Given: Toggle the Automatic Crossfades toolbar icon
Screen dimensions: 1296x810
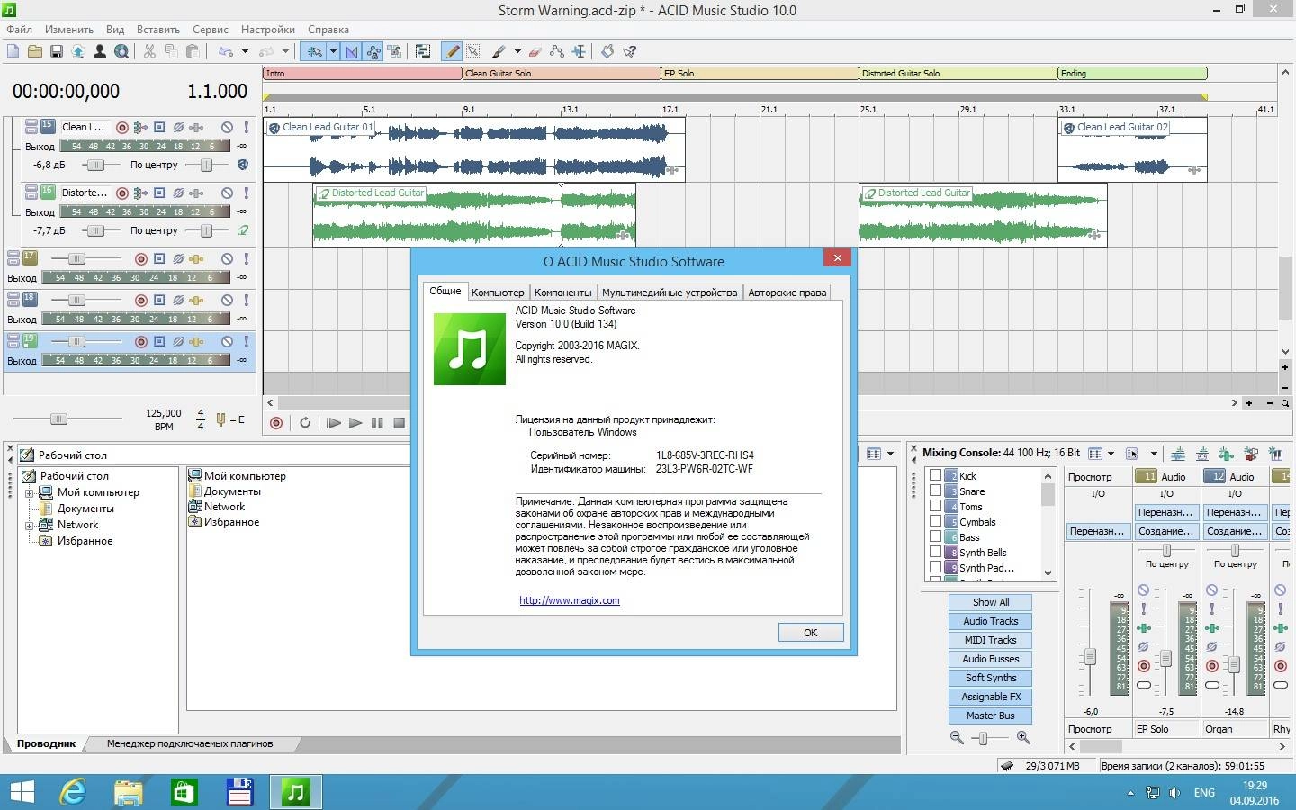Looking at the screenshot, I should tap(352, 51).
